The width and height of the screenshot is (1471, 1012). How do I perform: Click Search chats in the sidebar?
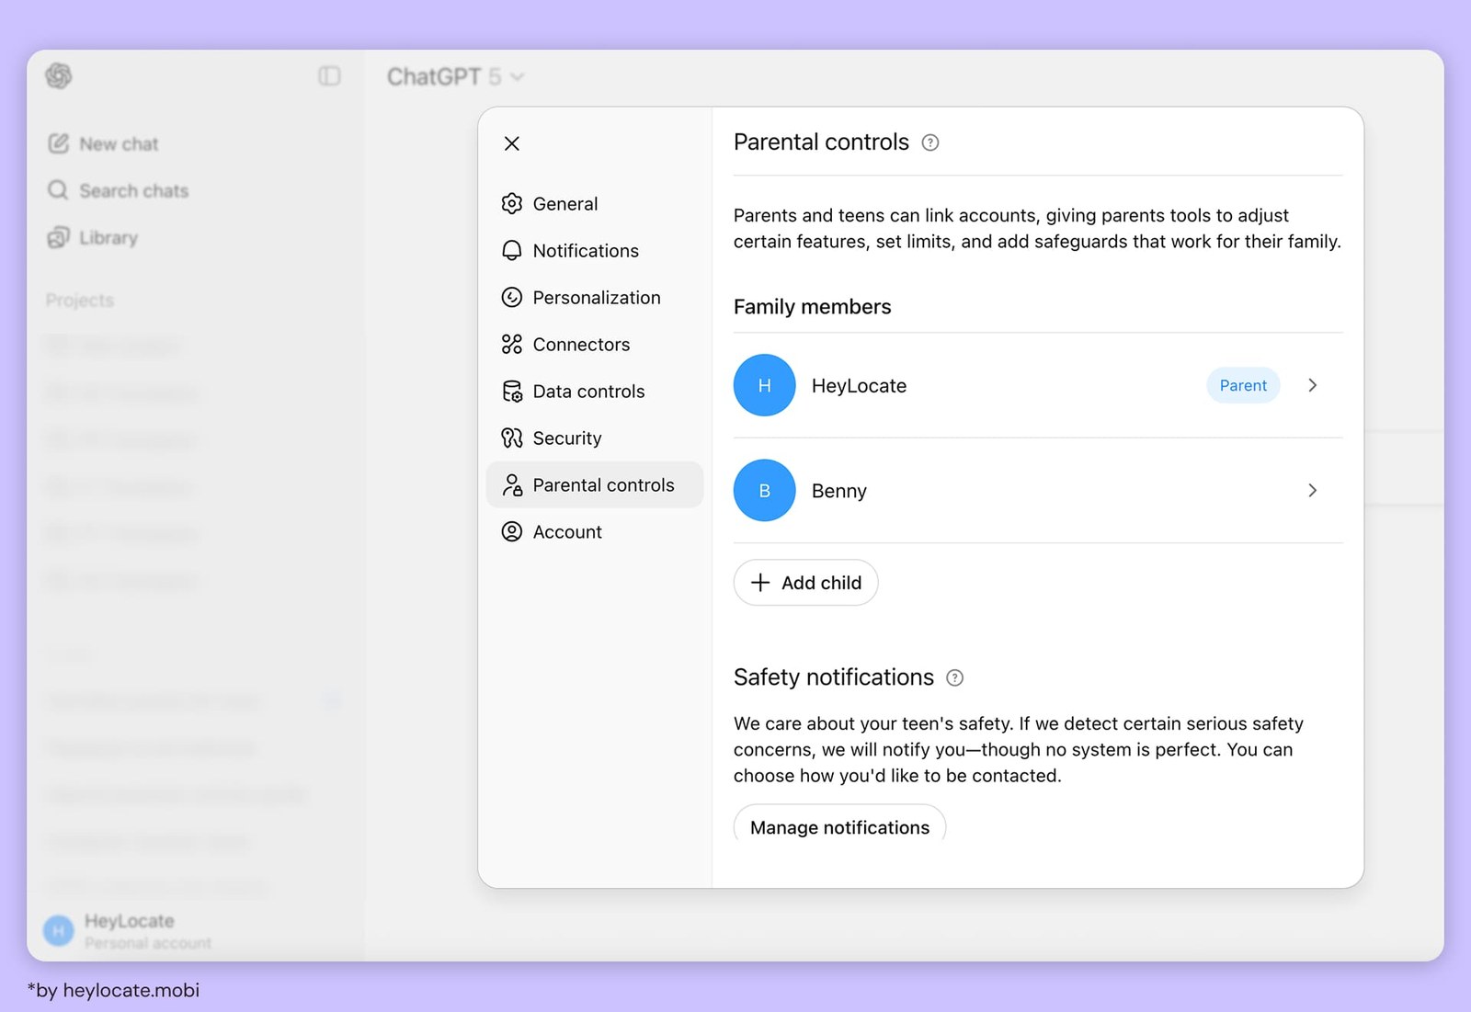tap(118, 191)
